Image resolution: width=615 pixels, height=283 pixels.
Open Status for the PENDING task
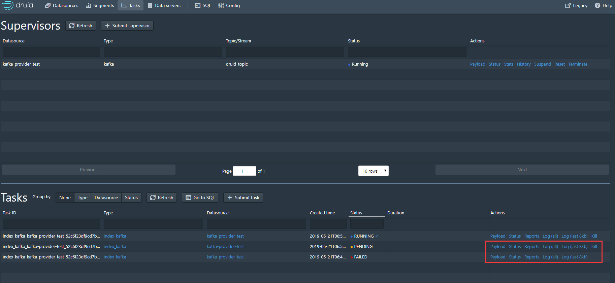[515, 247]
